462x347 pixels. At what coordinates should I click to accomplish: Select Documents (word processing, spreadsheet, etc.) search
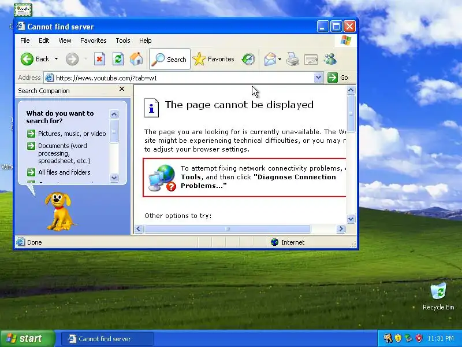click(64, 153)
